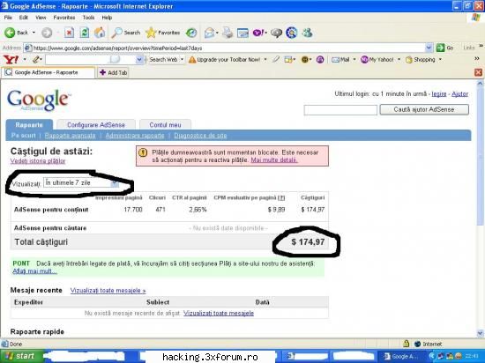The width and height of the screenshot is (485, 363).
Task: Click the Yahoo Shopping toolbar icon
Action: click(408, 60)
